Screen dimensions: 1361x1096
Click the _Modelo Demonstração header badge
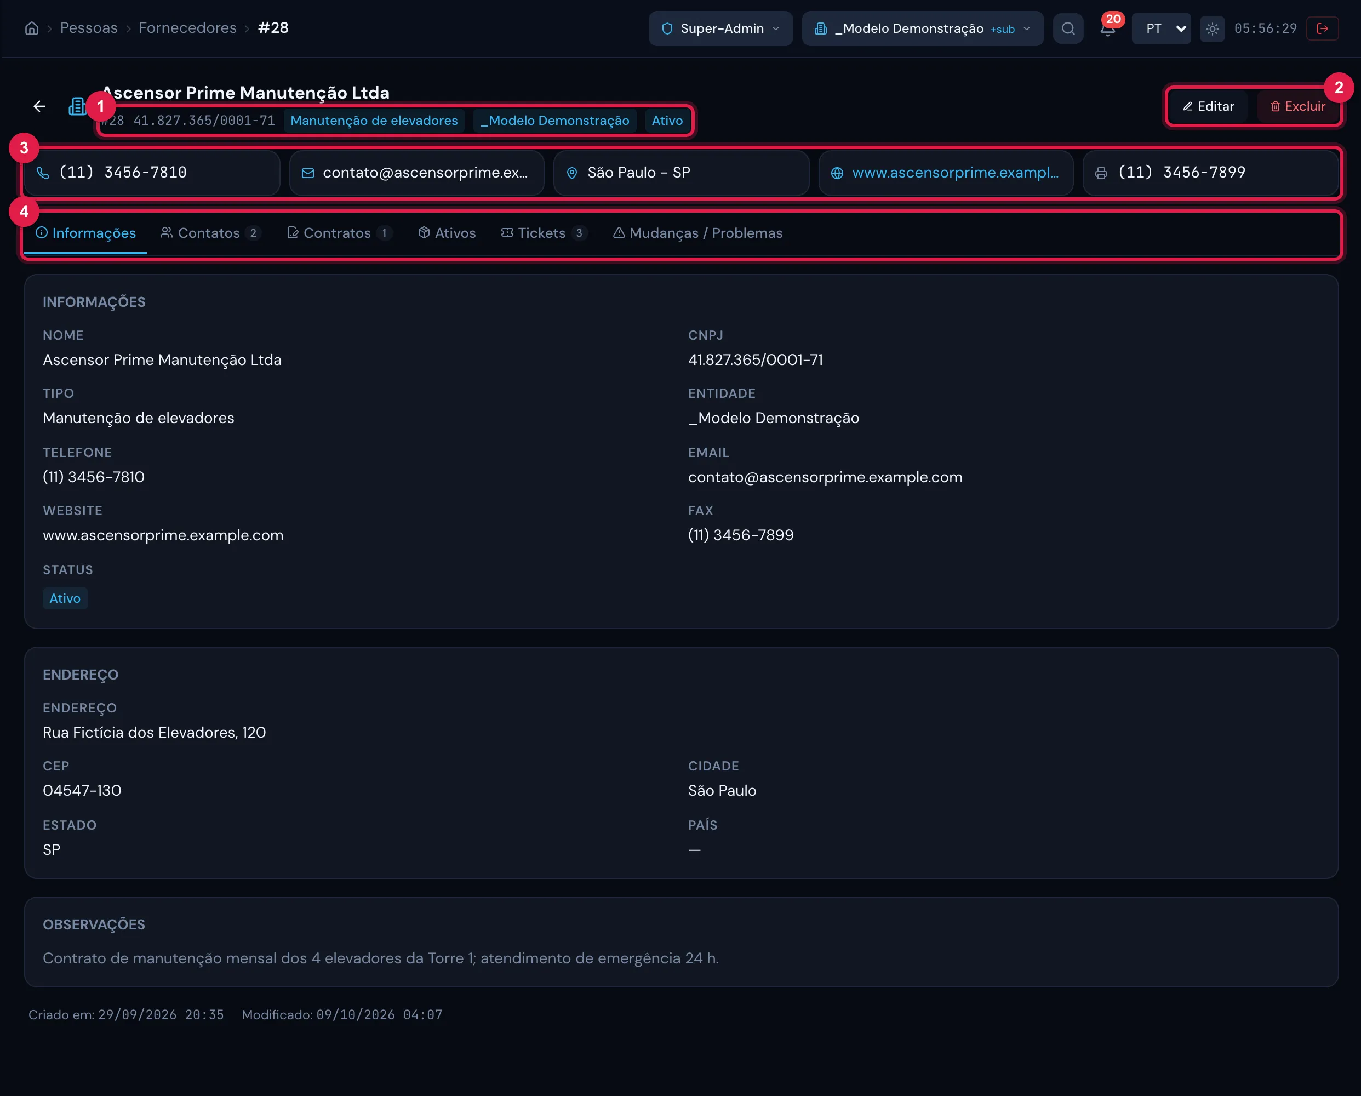coord(555,120)
